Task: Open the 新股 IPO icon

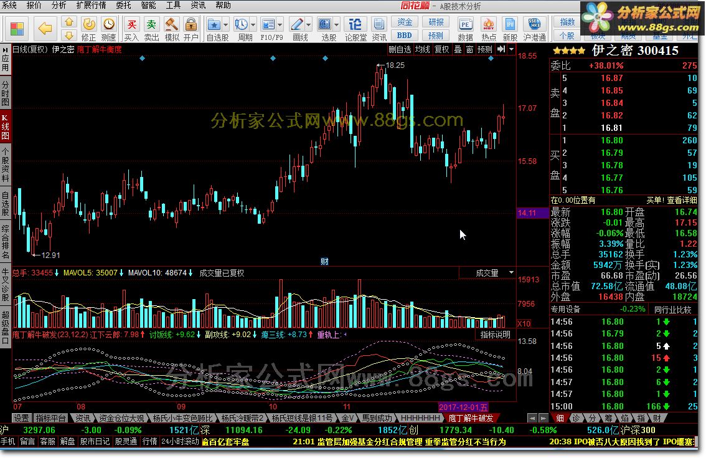Action: (510, 24)
